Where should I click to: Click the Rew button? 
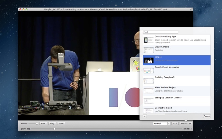point(43,123)
